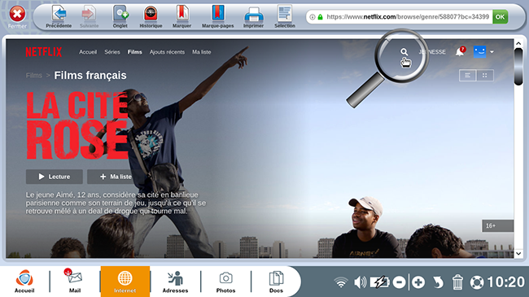
Task: Open the JEUNESSE kids section
Action: click(432, 52)
